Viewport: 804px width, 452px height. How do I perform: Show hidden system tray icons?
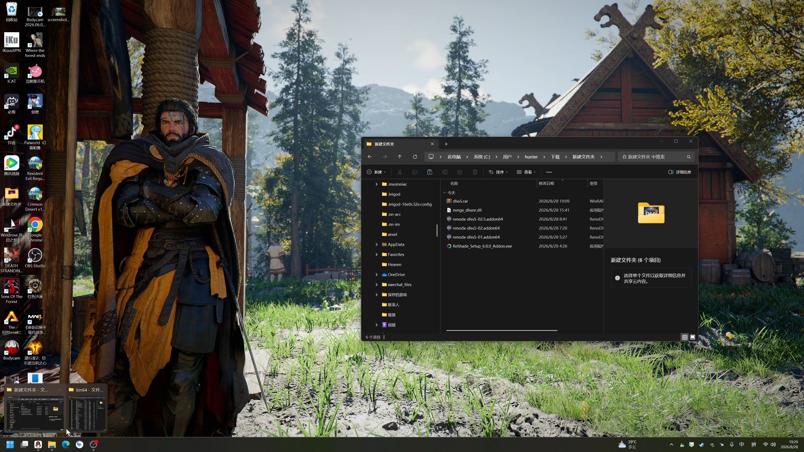click(671, 445)
